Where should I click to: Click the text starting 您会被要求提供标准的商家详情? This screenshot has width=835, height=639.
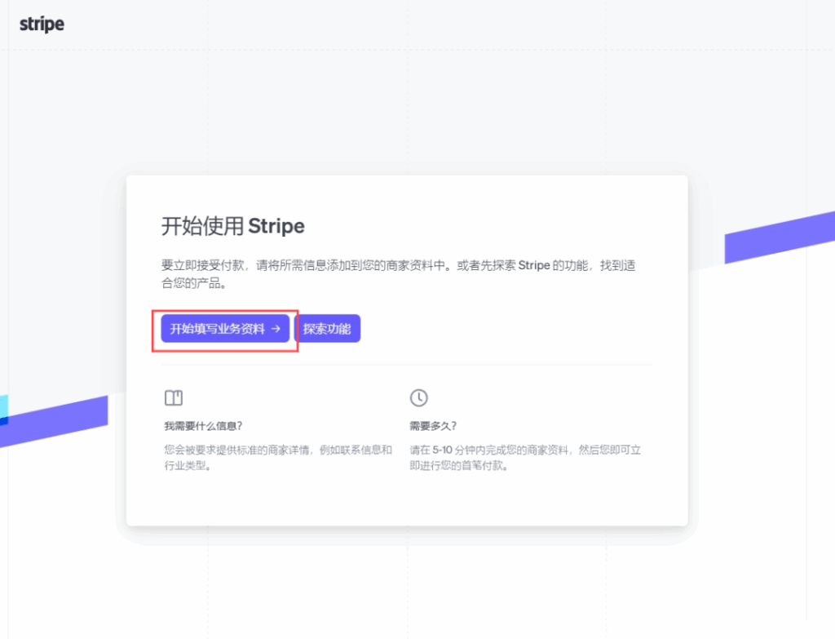[x=278, y=458]
